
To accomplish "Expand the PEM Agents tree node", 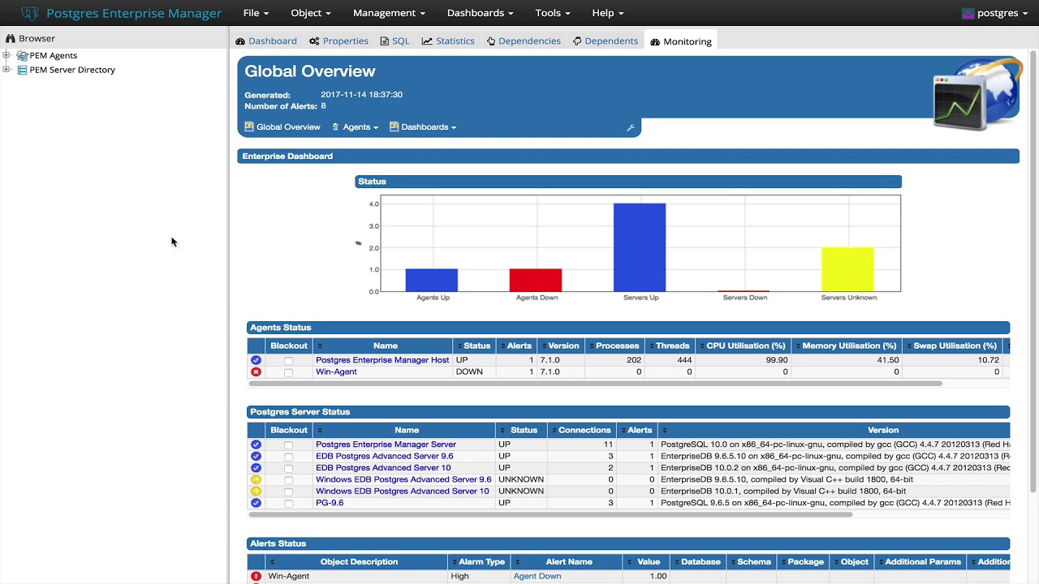I will pyautogui.click(x=6, y=56).
